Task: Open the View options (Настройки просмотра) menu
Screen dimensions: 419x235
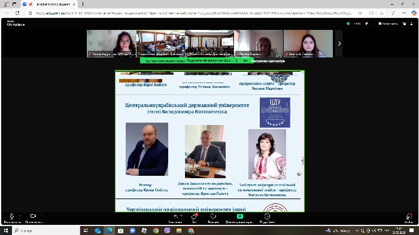Action: [x=268, y=61]
